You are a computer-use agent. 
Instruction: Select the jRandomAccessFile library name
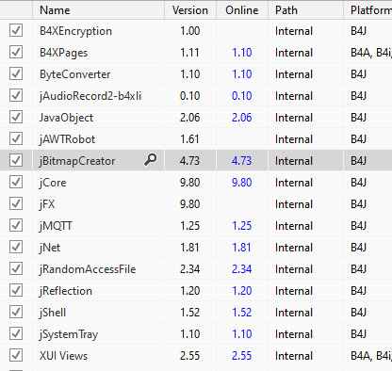pos(88,269)
